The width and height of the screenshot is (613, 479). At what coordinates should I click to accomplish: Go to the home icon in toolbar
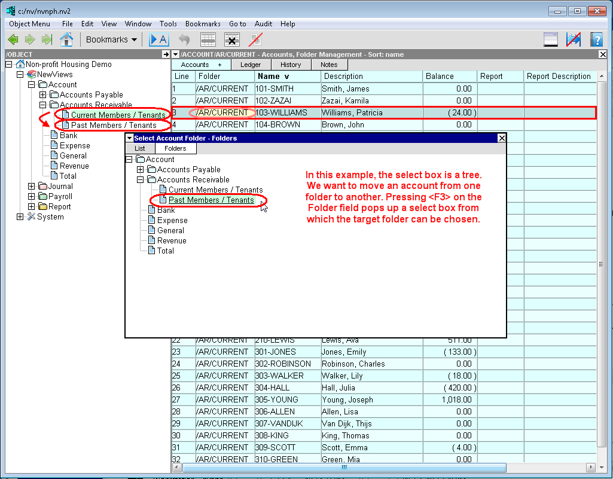point(66,39)
